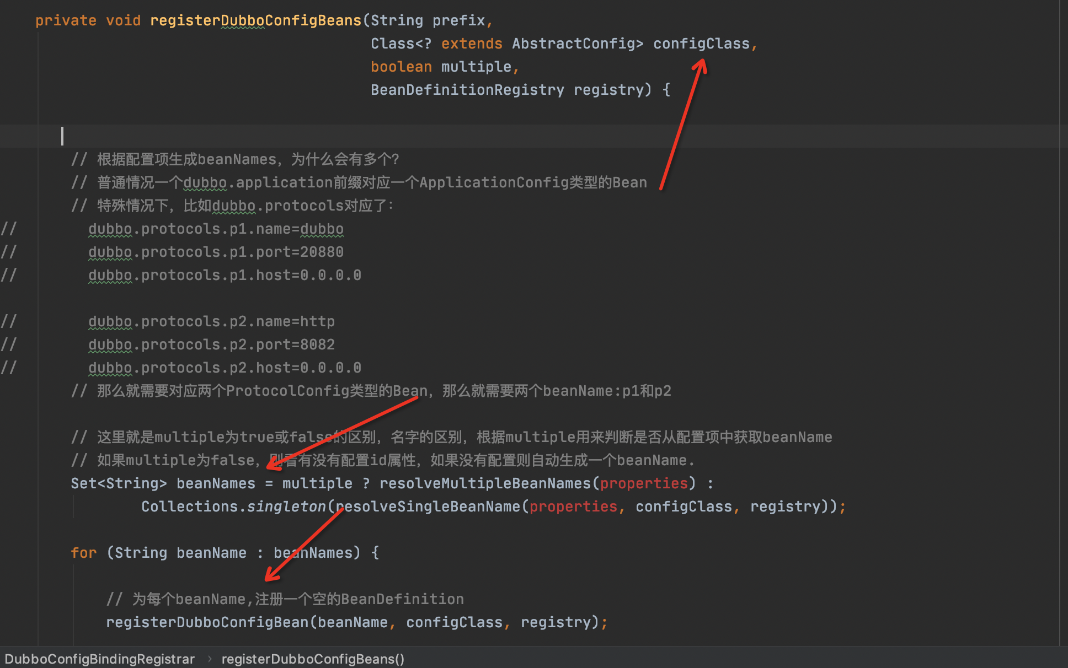Click the 'extends' keyword in signature
This screenshot has width=1068, height=668.
[472, 44]
